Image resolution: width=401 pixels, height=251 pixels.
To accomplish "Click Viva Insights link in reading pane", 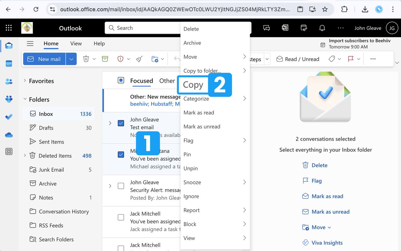I will [x=327, y=243].
